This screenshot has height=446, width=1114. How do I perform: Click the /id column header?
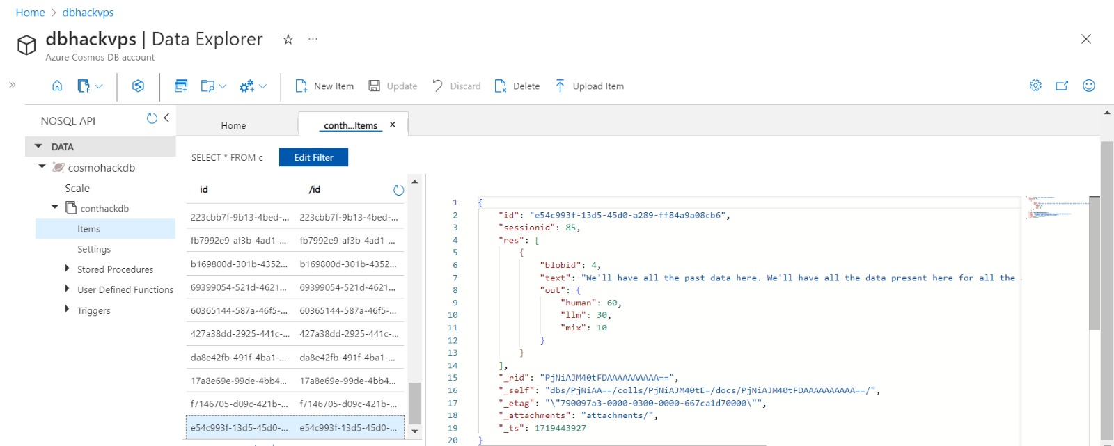[x=315, y=189]
